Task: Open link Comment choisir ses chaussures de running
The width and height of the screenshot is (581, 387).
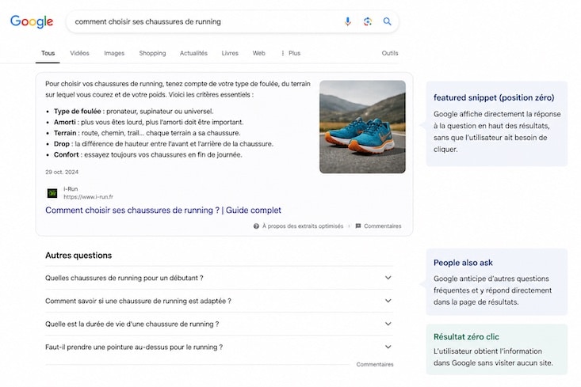Action: (163, 211)
